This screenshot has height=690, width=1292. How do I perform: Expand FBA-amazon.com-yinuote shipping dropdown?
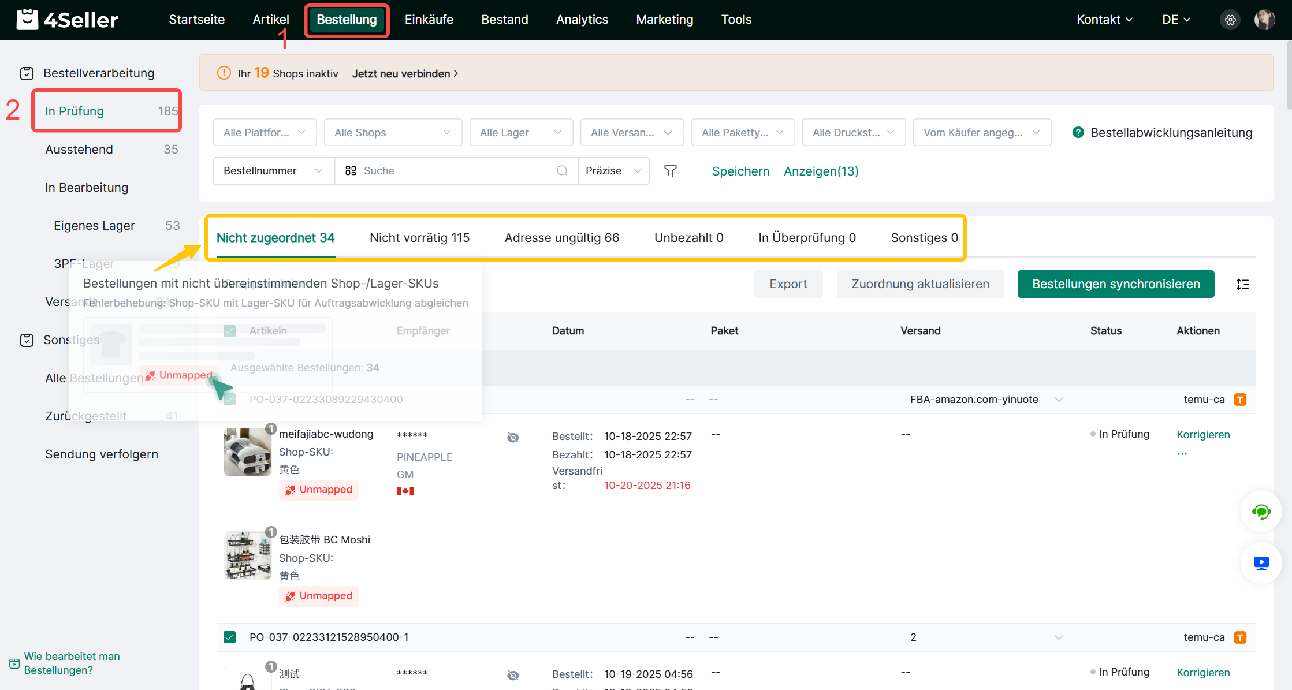pos(1059,400)
